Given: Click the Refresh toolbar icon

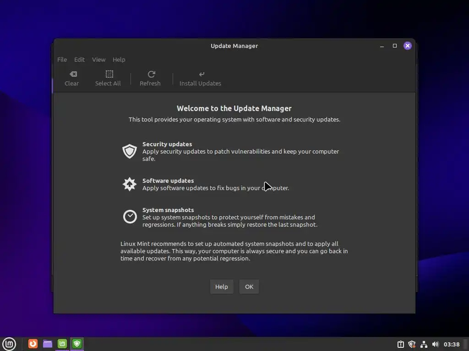Looking at the screenshot, I should 151,74.
